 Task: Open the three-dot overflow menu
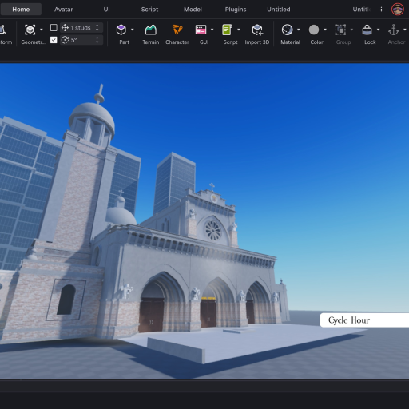381,10
